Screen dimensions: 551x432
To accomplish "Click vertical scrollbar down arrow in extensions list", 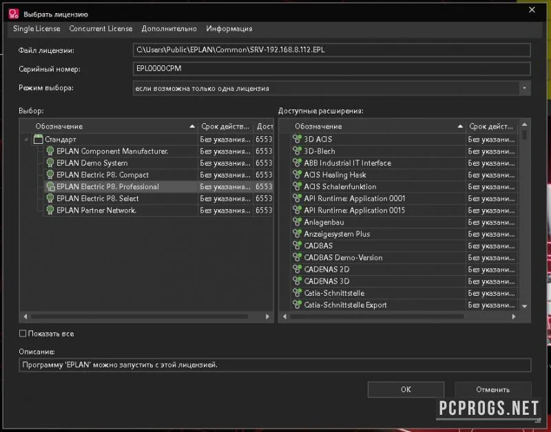I will pos(525,306).
